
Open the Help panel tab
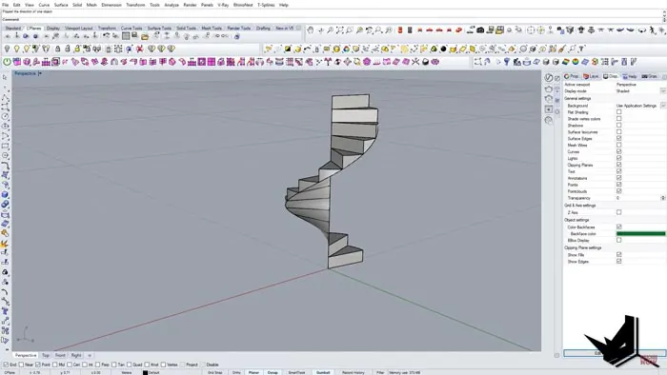pos(630,76)
